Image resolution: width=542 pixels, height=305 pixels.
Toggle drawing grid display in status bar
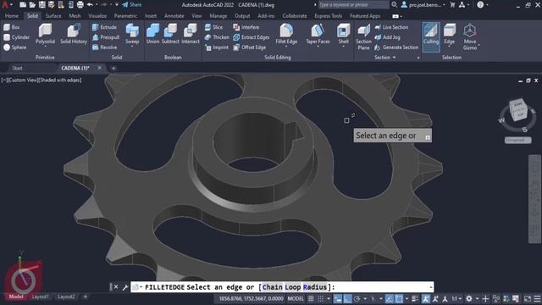click(311, 298)
